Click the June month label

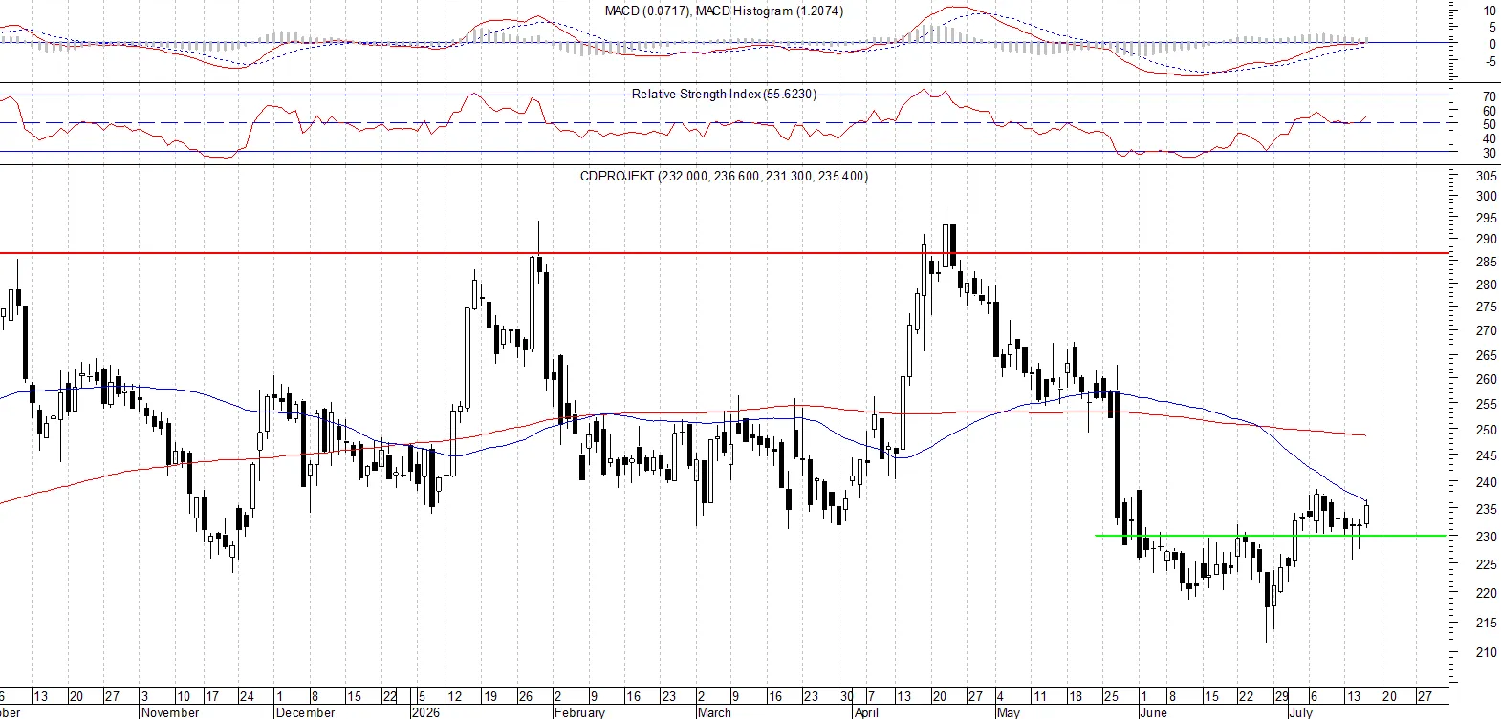tap(1154, 712)
